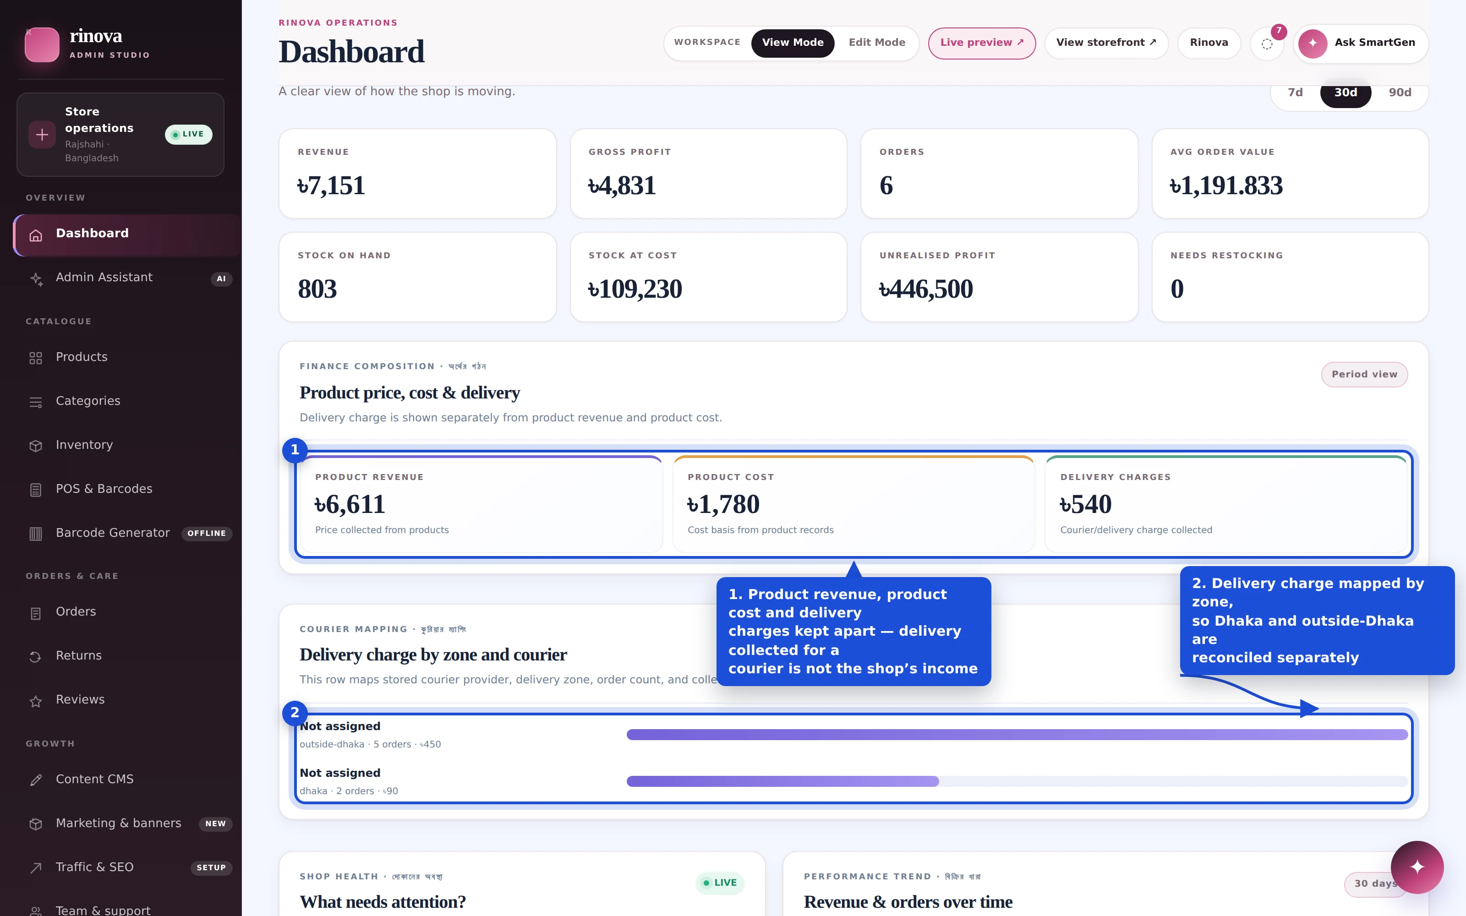Click the rinova pink logo icon
1466x916 pixels.
click(x=42, y=44)
